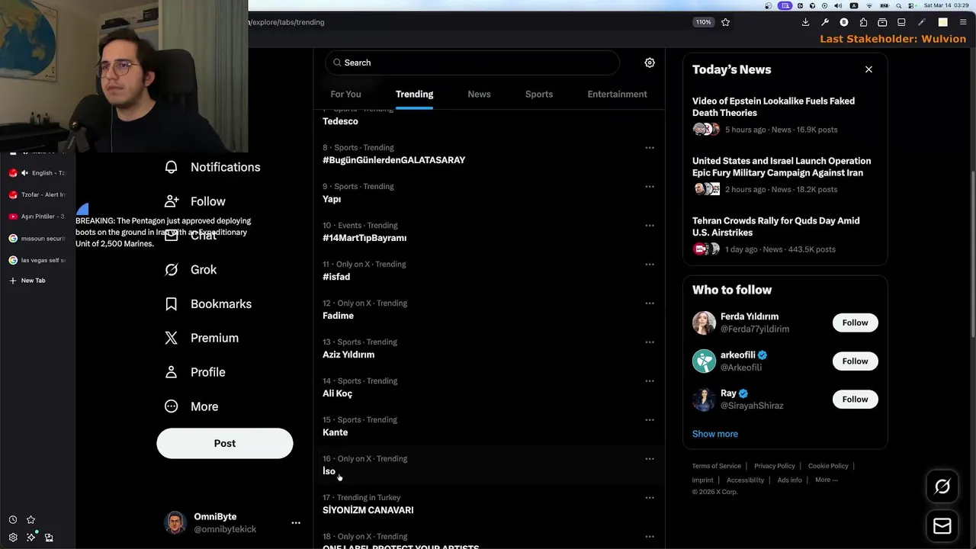This screenshot has height=549, width=976.
Task: Click the bookmark star in the address bar
Action: click(725, 22)
